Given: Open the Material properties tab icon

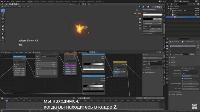Looking at the screenshot, I should pos(167,79).
